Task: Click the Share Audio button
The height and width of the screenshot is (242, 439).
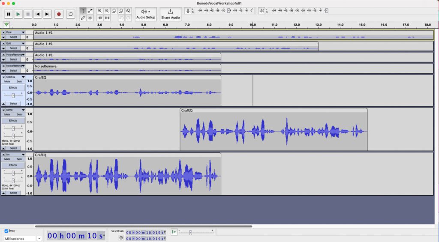Action: point(171,14)
